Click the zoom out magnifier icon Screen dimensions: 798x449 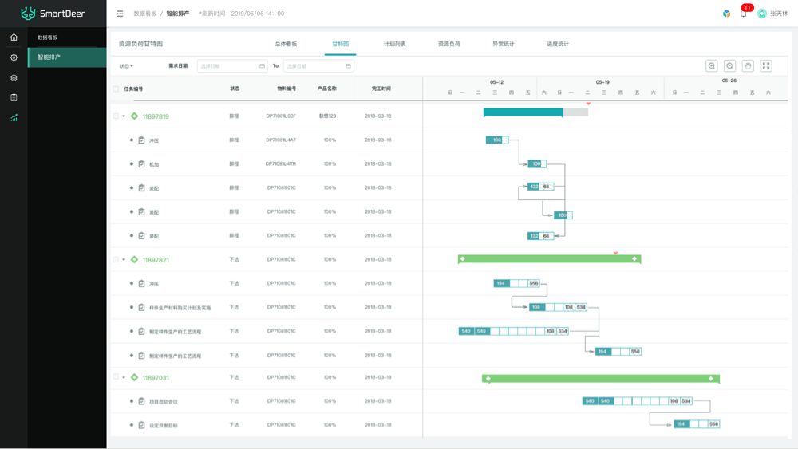click(729, 66)
